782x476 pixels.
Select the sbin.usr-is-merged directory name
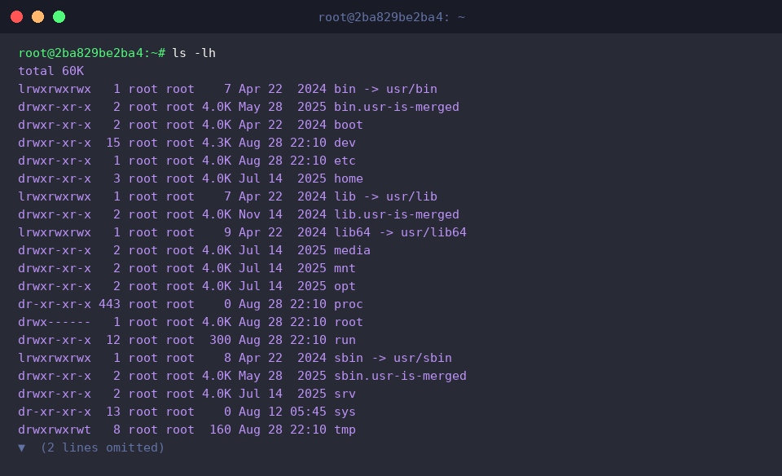(x=400, y=376)
